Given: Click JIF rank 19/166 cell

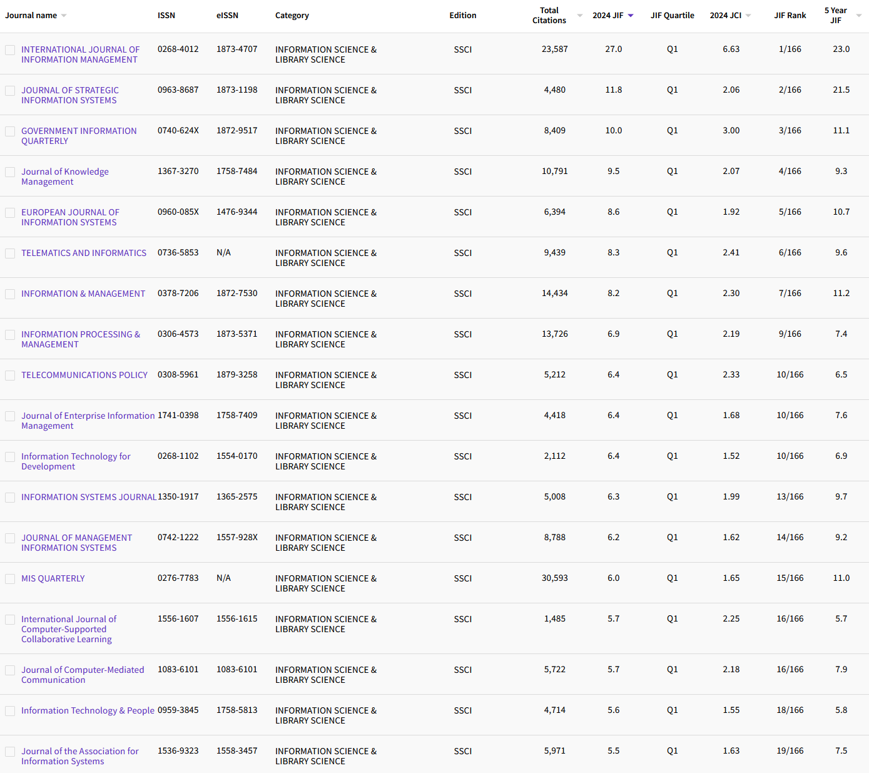Looking at the screenshot, I should point(790,750).
